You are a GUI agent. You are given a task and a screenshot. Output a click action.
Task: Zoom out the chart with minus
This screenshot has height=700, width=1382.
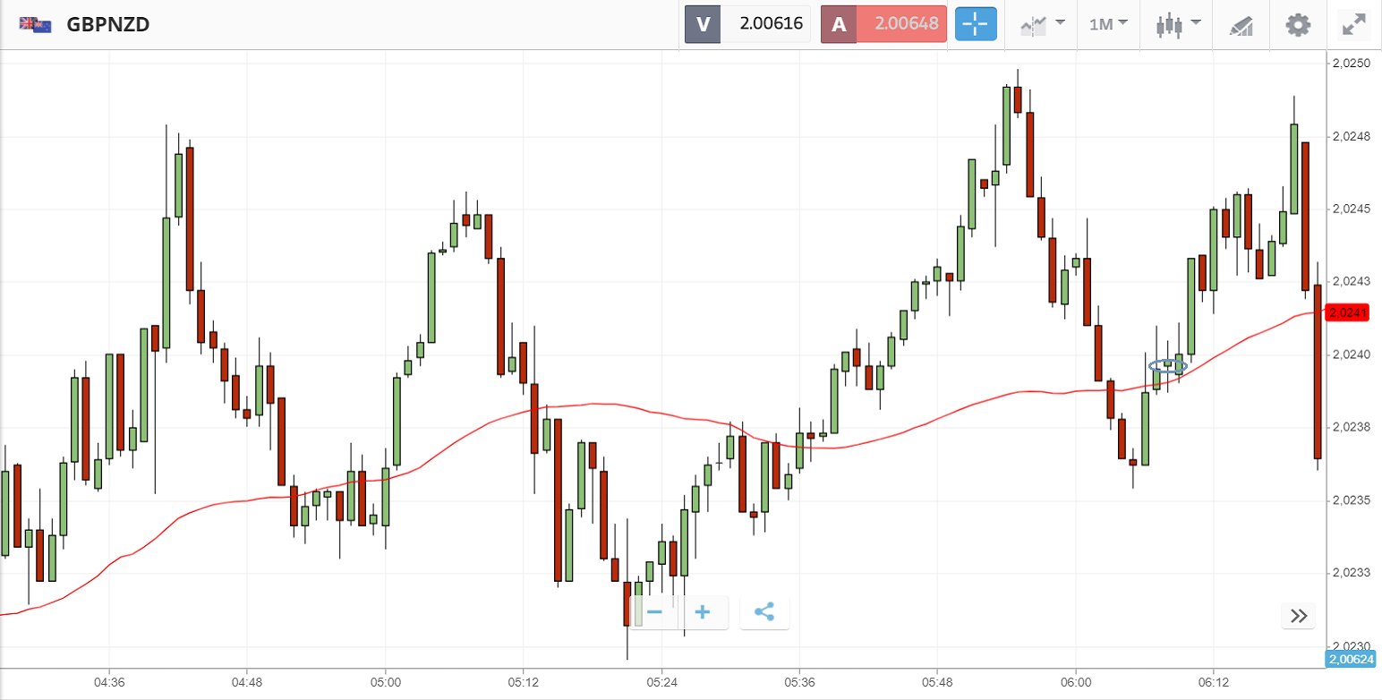(654, 612)
